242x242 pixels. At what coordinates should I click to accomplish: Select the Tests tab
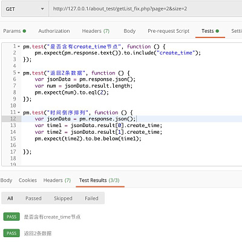(210, 31)
